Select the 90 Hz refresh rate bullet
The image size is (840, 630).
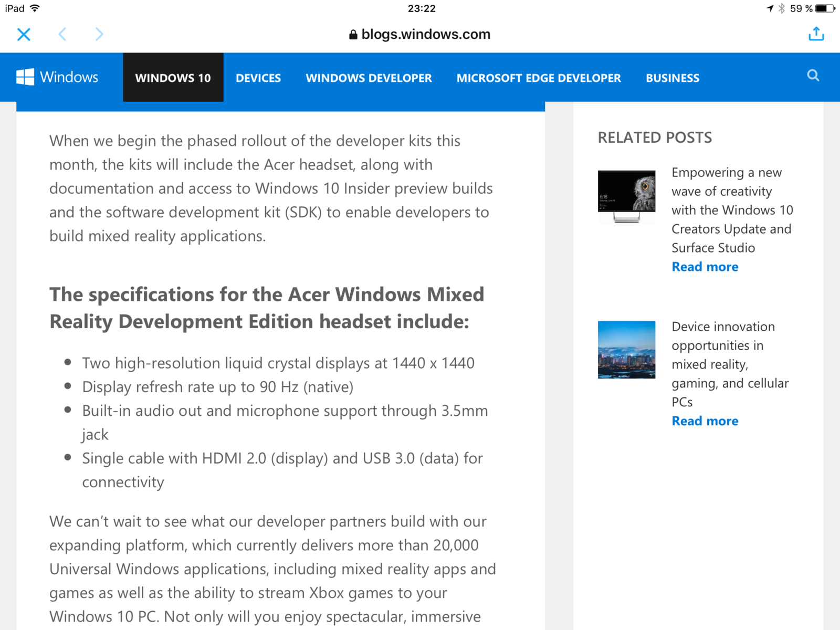(217, 387)
